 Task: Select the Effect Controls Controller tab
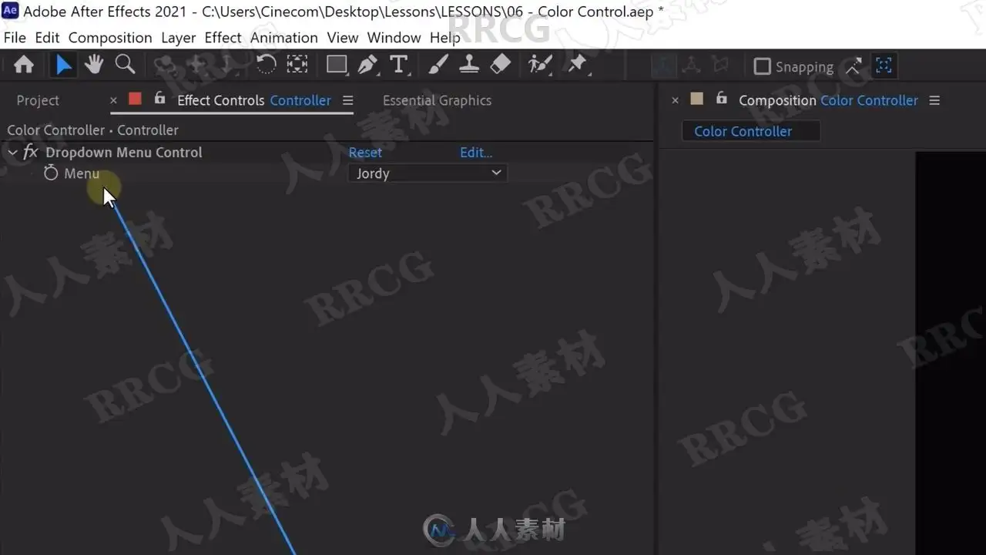[x=254, y=100]
